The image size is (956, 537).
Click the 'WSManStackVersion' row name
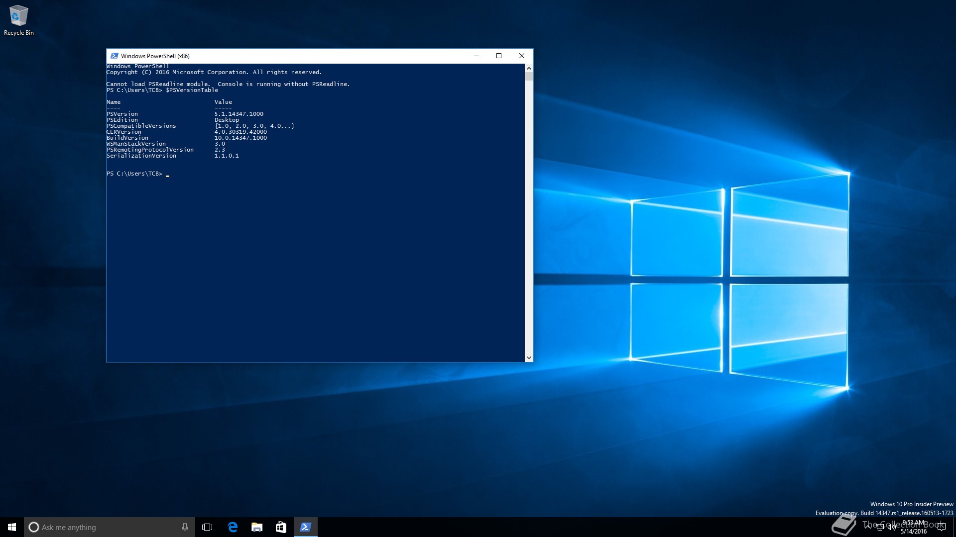click(136, 144)
